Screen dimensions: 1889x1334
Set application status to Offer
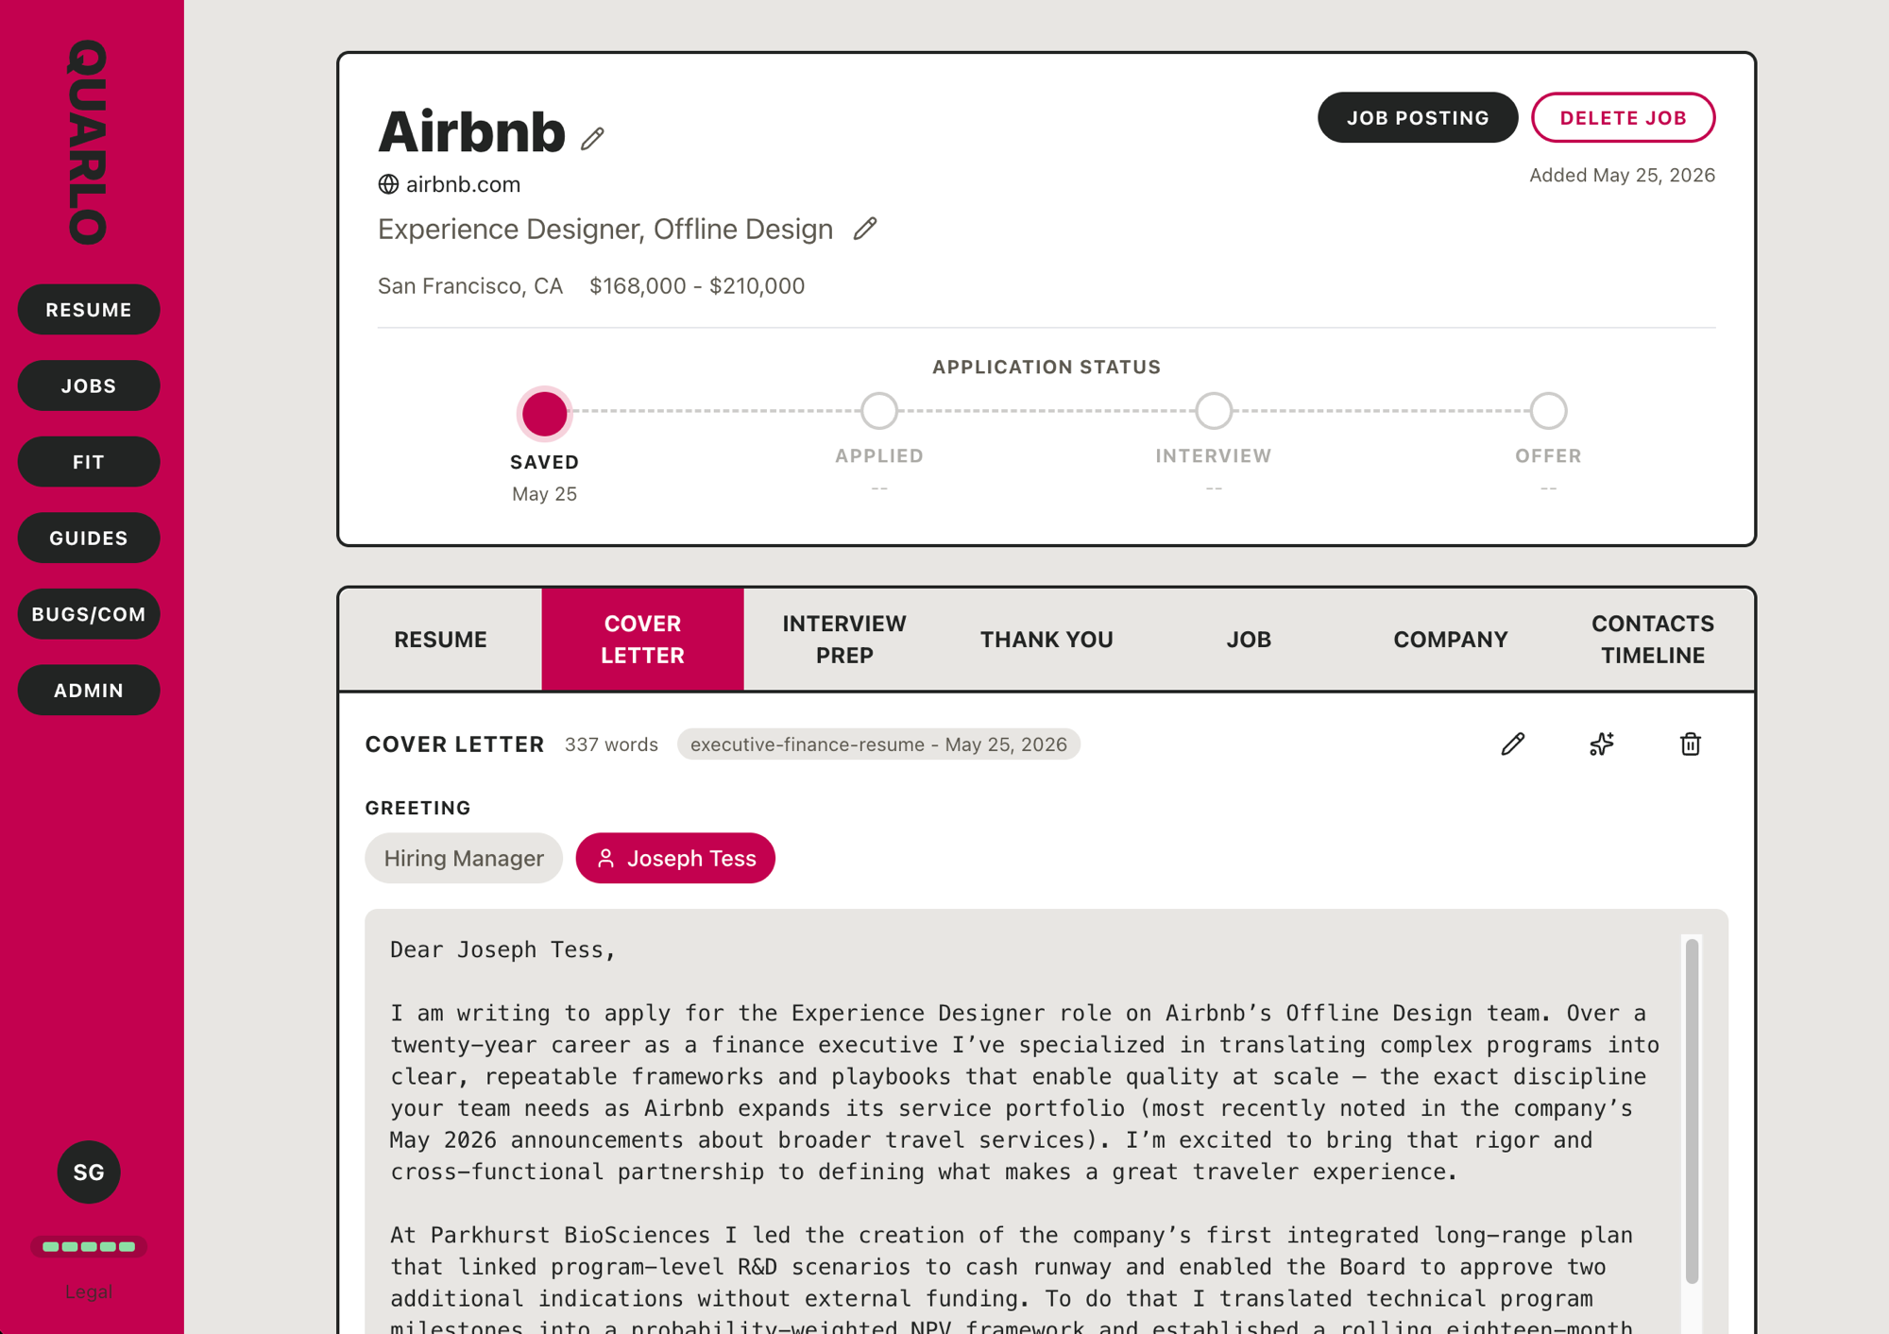[1548, 411]
